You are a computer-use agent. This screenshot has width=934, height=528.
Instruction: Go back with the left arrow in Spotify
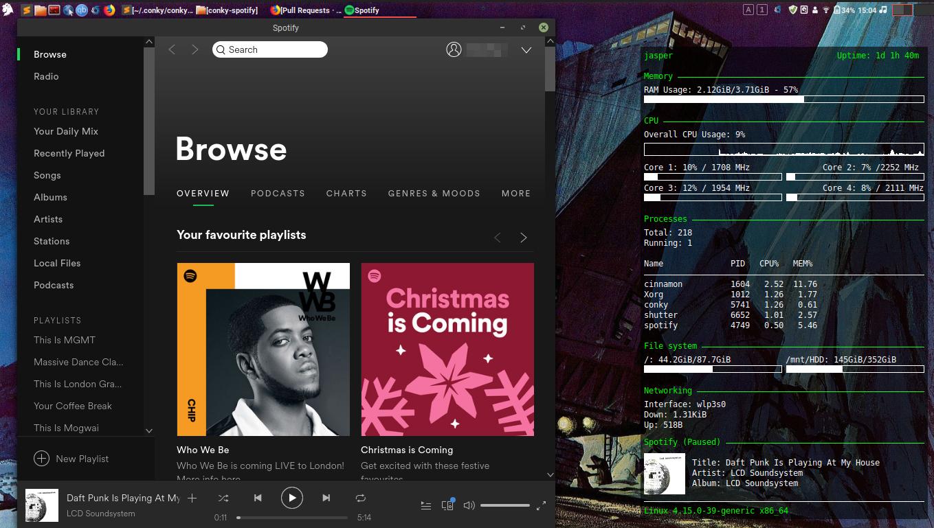[172, 49]
